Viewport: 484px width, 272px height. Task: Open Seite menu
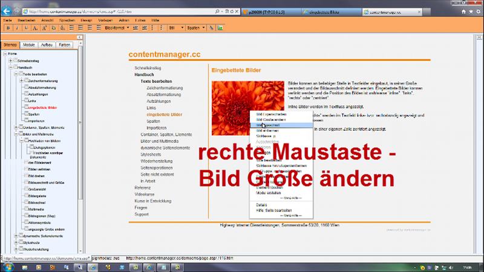8,20
